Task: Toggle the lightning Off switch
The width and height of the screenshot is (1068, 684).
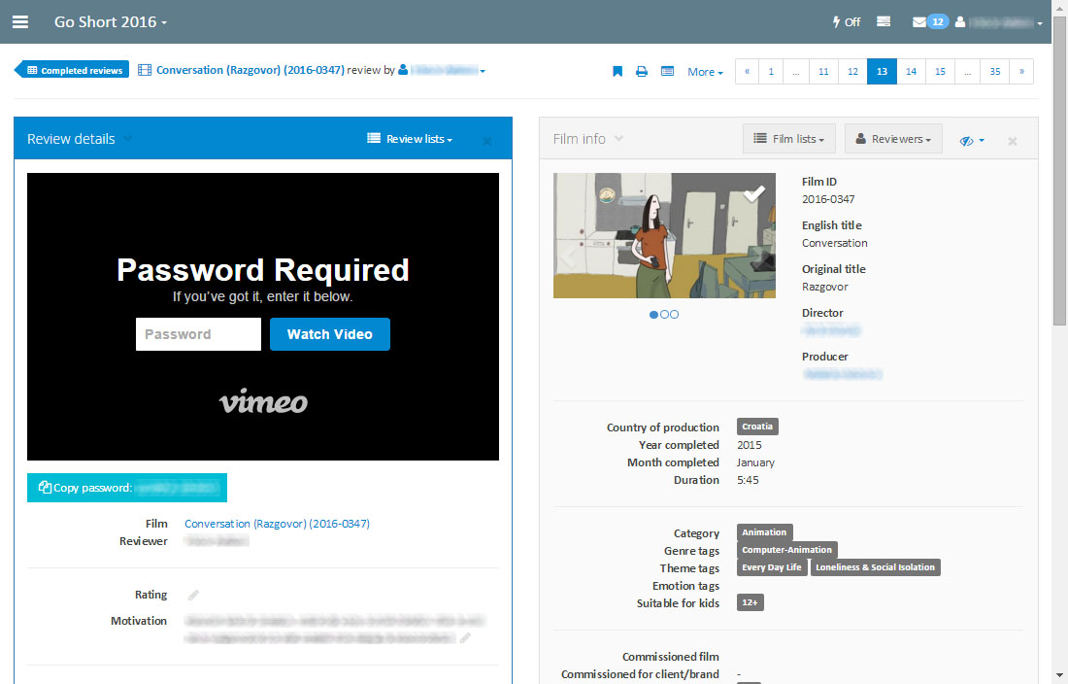Action: pyautogui.click(x=847, y=21)
